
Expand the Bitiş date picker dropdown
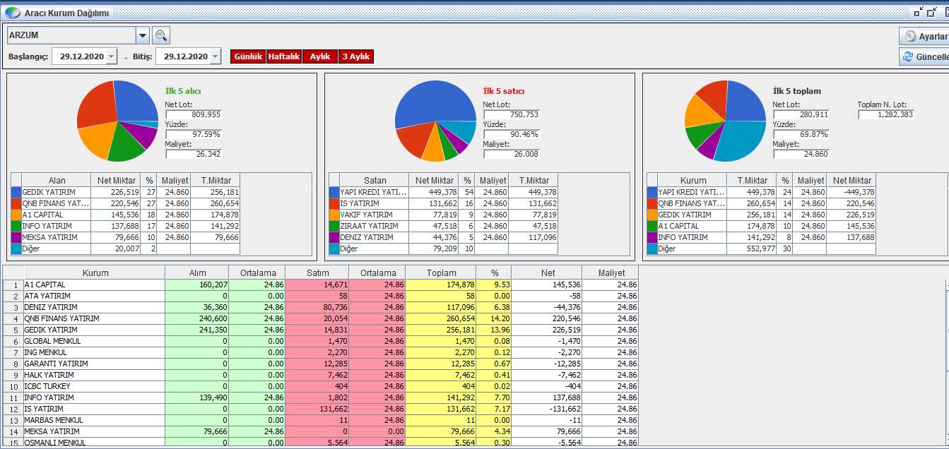(x=216, y=56)
